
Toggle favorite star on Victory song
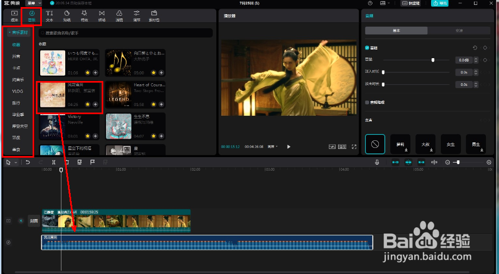(88, 136)
